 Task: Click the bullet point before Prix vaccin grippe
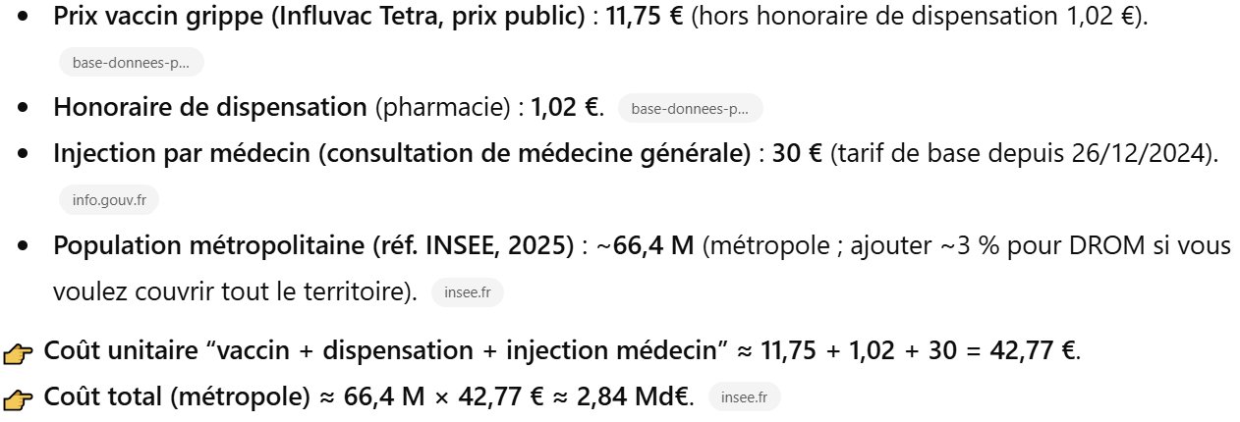[x=23, y=19]
